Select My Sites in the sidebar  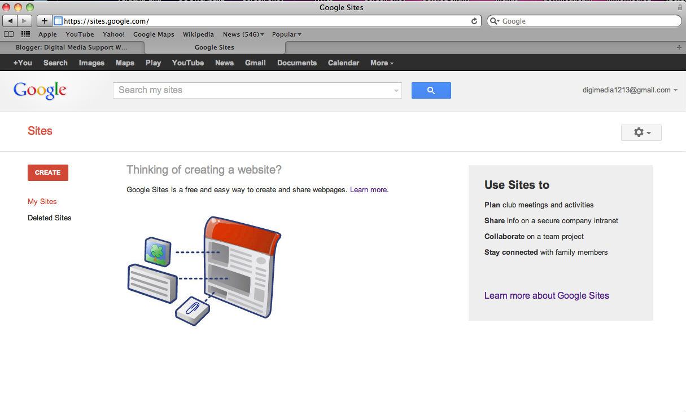click(x=42, y=201)
